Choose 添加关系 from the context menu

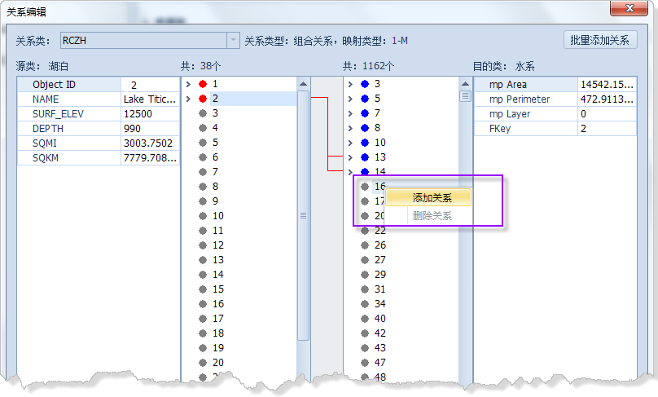click(x=431, y=197)
